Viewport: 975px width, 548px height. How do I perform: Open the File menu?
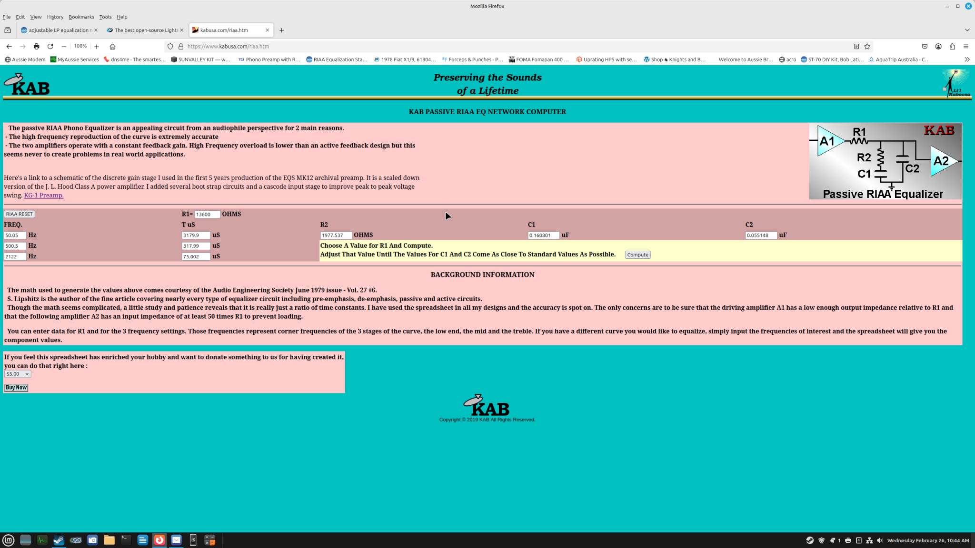pos(7,17)
